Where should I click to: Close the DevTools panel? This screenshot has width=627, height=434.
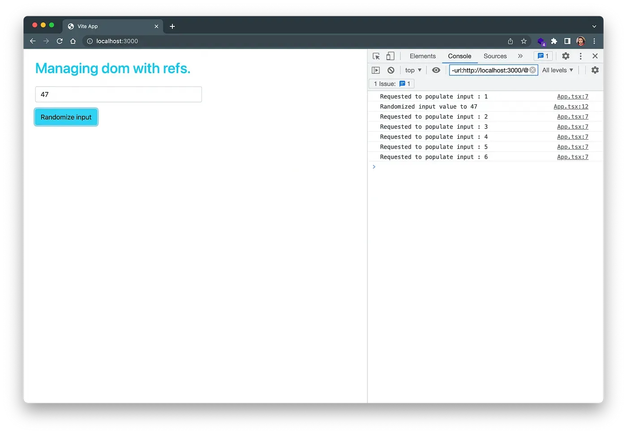point(595,56)
